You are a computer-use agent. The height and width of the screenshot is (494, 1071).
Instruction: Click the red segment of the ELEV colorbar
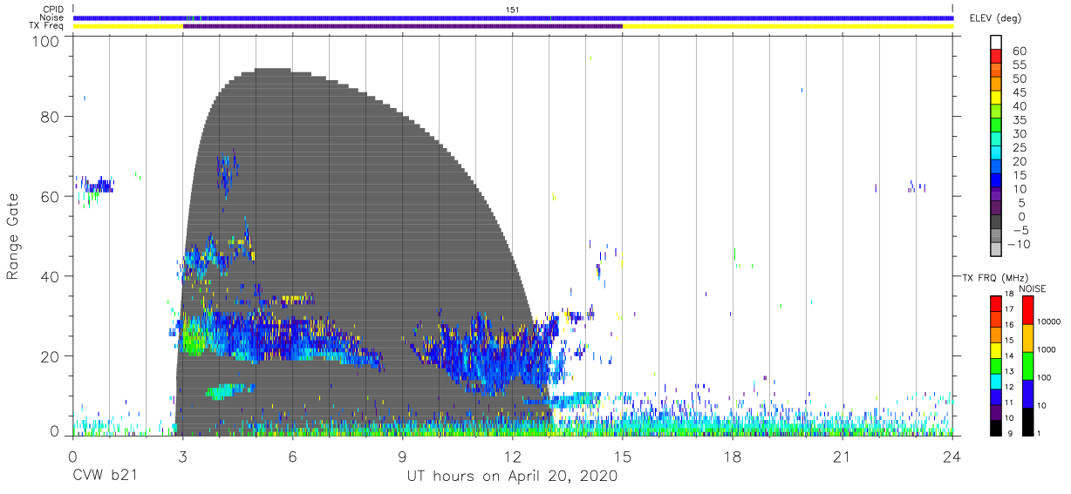tap(997, 55)
